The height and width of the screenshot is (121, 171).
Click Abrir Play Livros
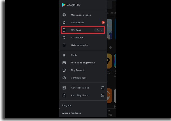click(83, 95)
